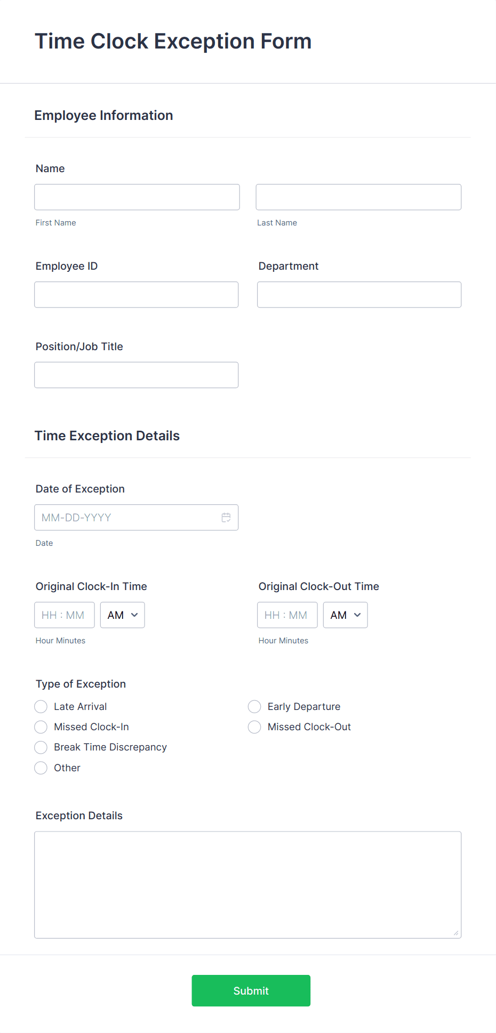Select the Missed Clock-Out option

[x=254, y=727]
